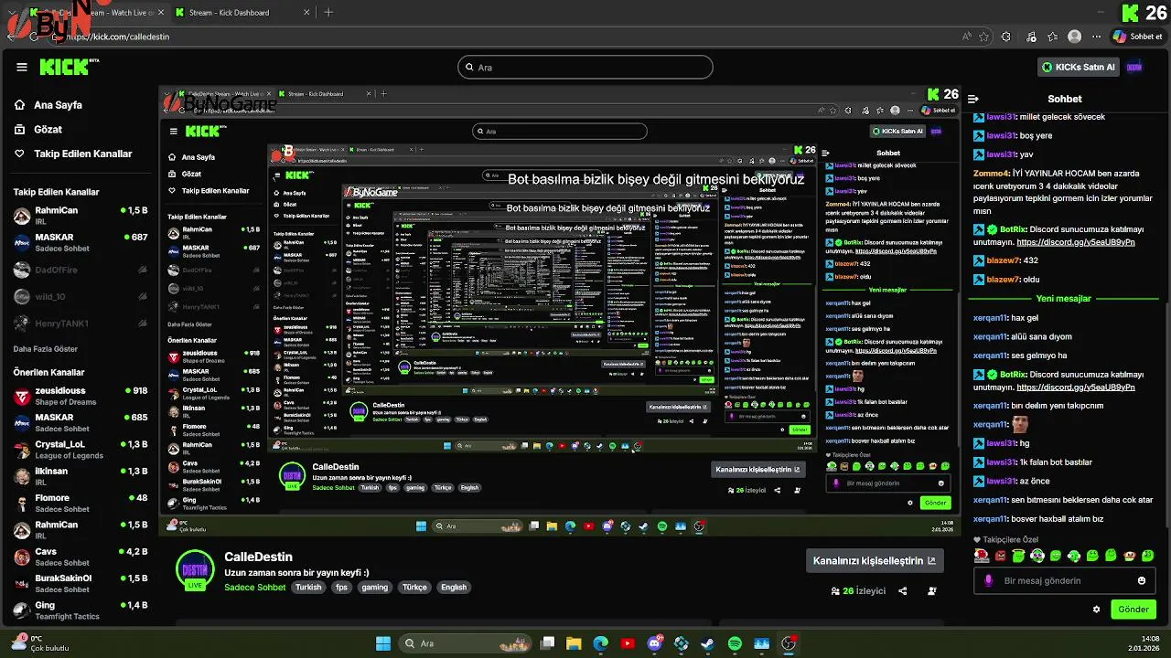
Task: Open Ging Teamfight Tactics channel
Action: click(80, 610)
